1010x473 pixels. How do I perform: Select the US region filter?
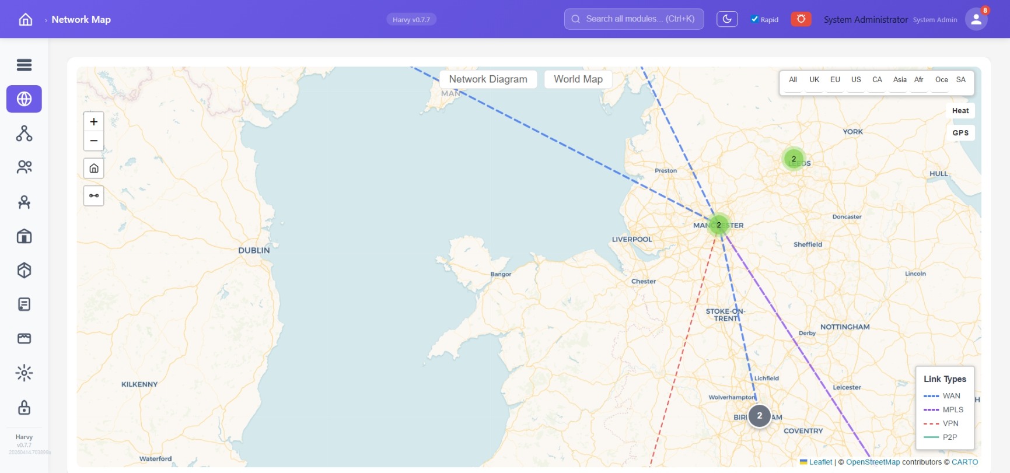click(x=856, y=80)
